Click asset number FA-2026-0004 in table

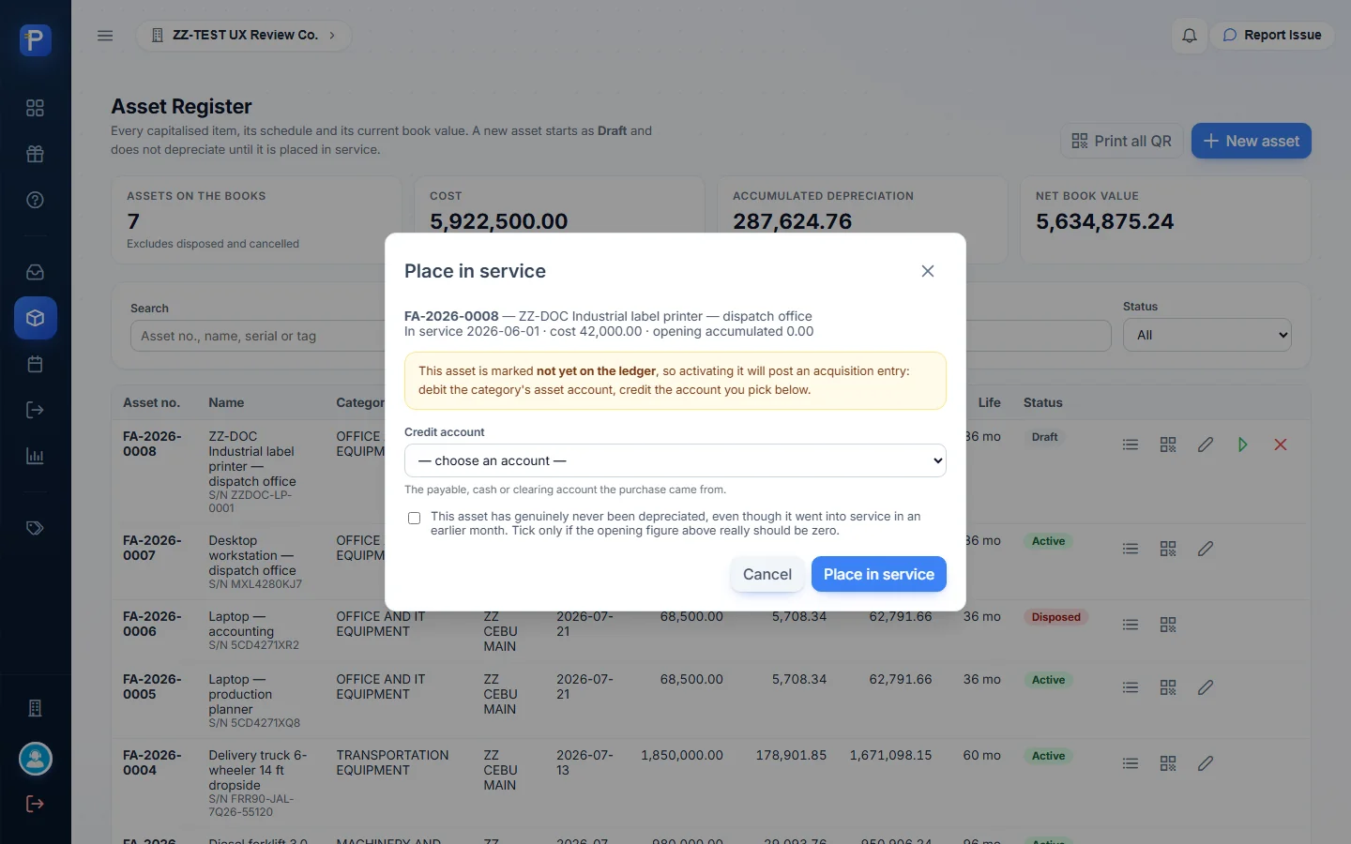tap(153, 762)
